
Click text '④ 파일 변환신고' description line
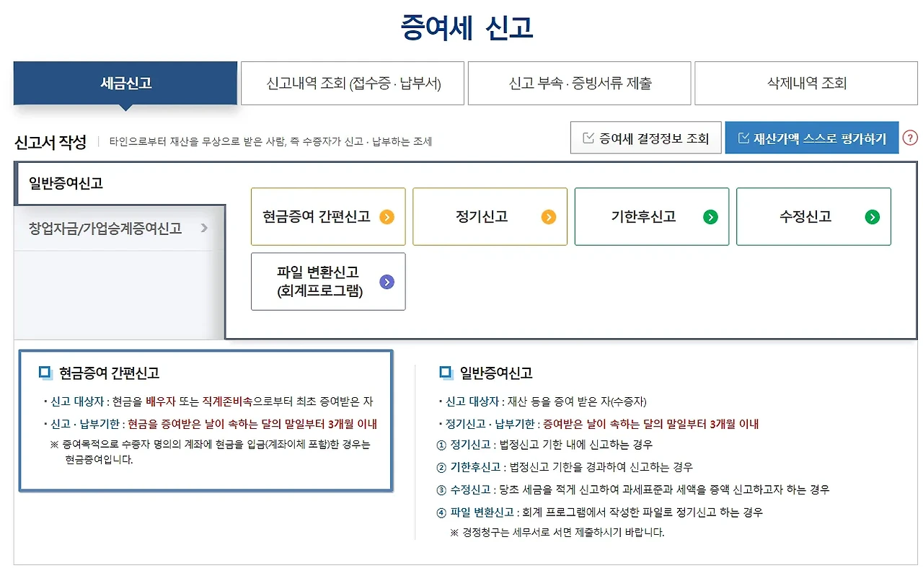[600, 512]
